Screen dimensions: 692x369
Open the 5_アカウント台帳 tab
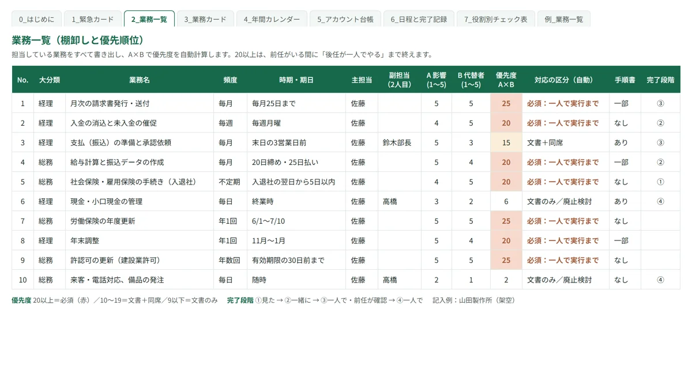[x=345, y=19]
